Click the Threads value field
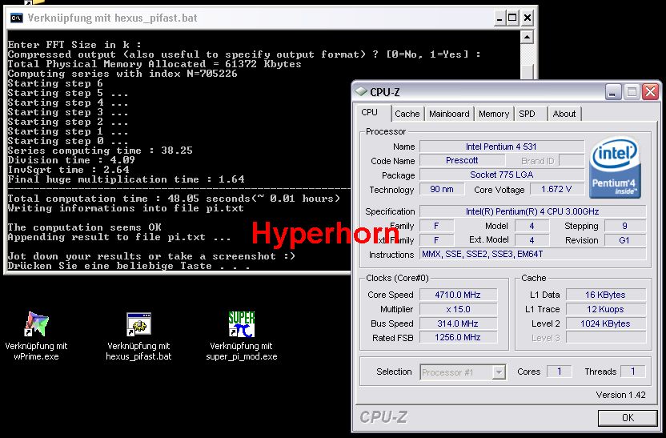 click(633, 372)
